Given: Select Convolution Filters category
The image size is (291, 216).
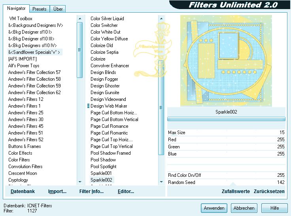Looking at the screenshot, I should click(x=25, y=167).
